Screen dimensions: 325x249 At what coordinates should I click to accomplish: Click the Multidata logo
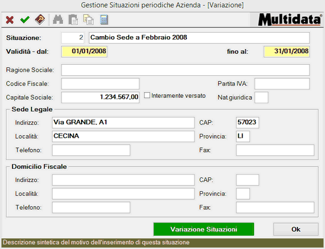[x=290, y=20]
